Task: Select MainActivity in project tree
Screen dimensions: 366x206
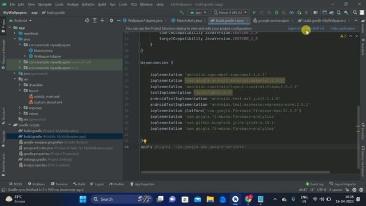Action: click(43, 51)
